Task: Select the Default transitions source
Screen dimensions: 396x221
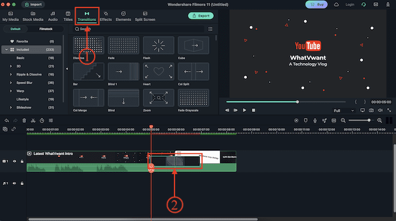Action: pyautogui.click(x=15, y=29)
